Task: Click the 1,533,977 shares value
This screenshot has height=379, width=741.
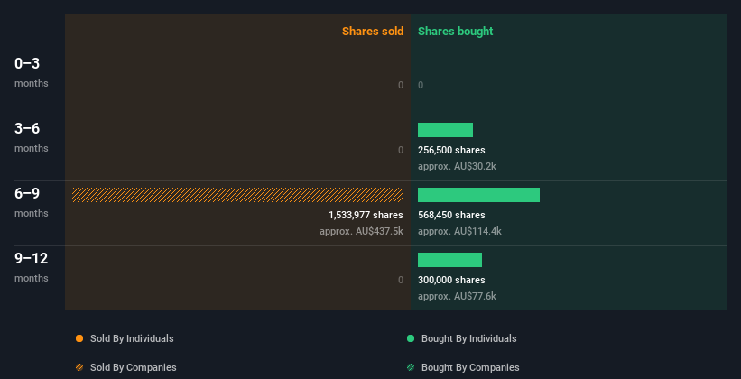Action: coord(366,215)
